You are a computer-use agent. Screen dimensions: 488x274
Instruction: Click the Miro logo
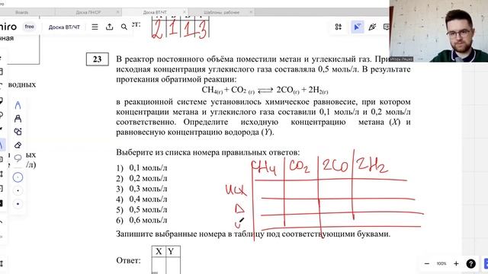coord(8,27)
